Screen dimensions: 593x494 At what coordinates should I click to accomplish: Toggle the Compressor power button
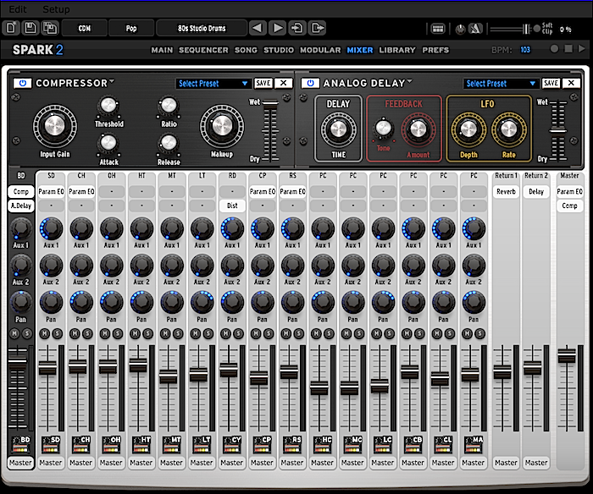(21, 83)
